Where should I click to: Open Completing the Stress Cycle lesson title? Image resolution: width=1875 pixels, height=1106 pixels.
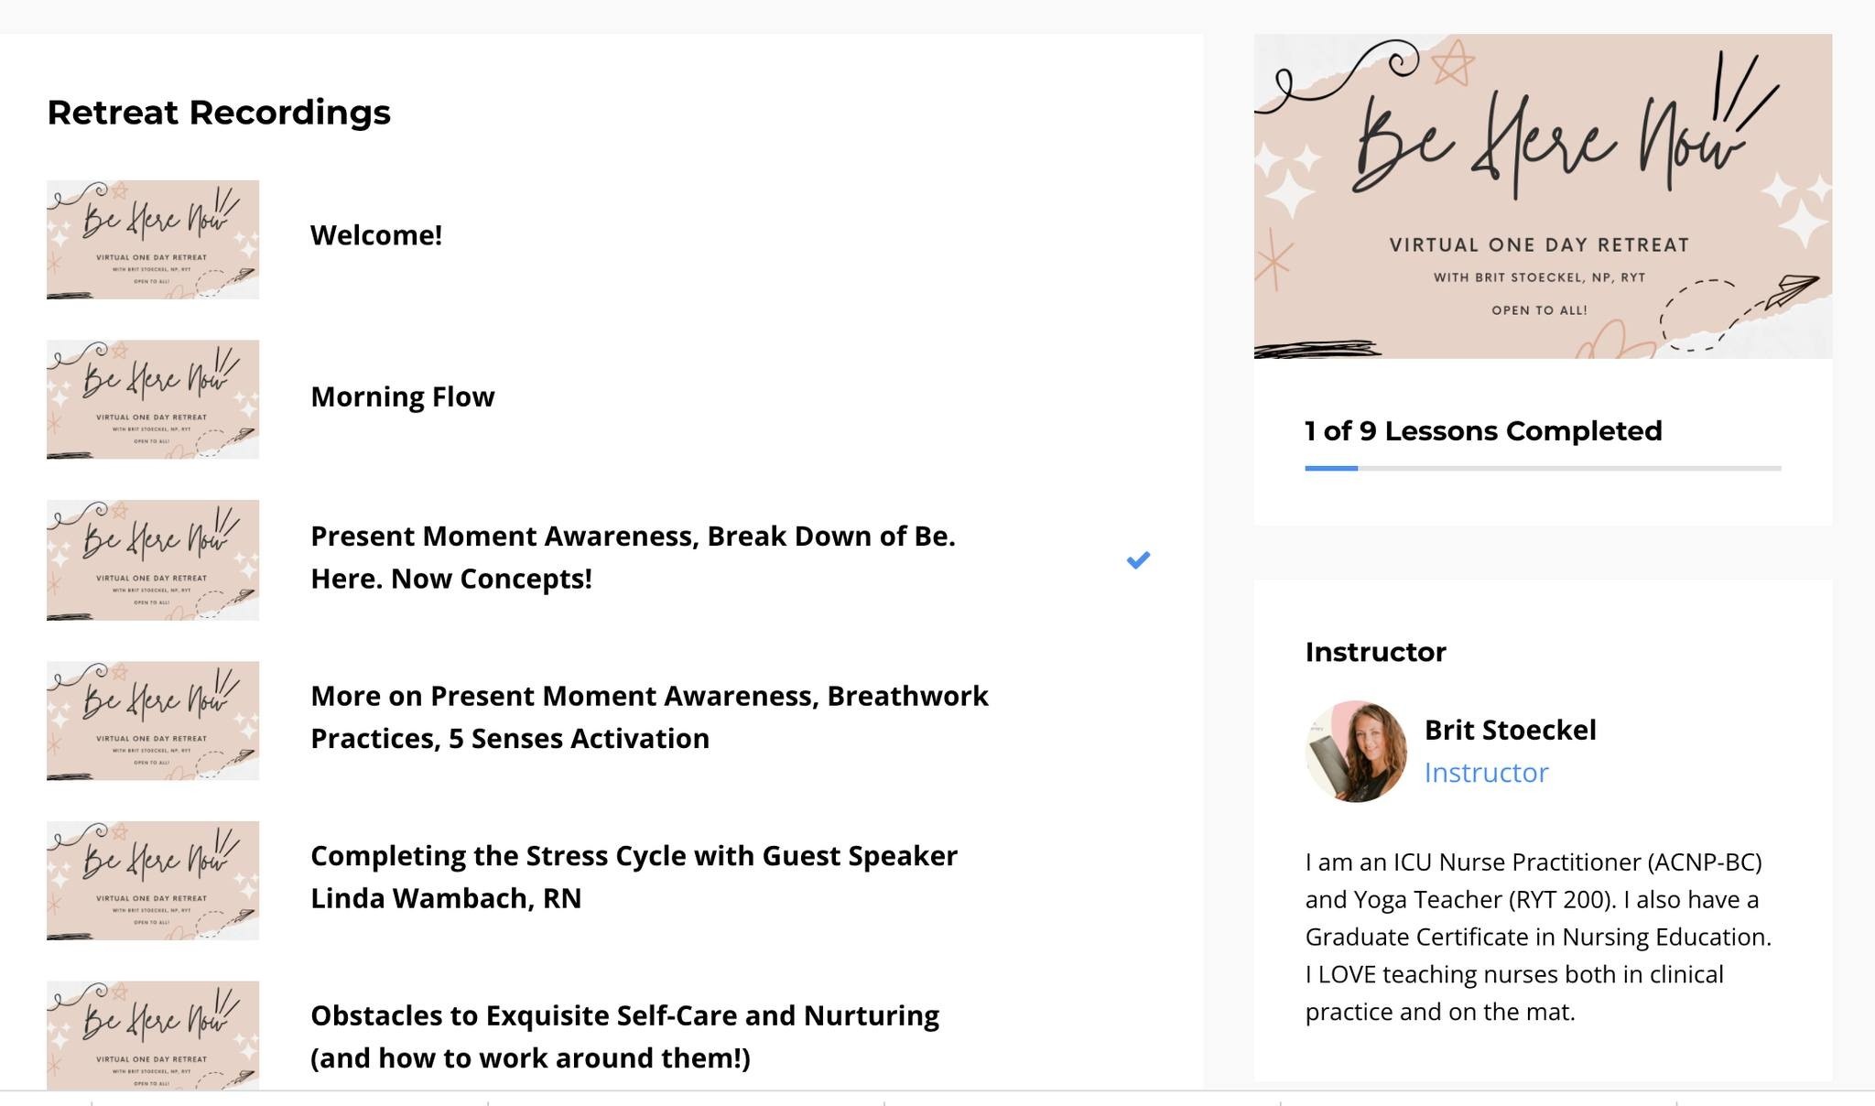(634, 877)
